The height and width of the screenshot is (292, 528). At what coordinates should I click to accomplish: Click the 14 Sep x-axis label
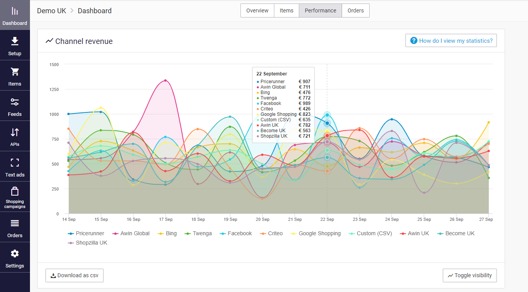click(x=69, y=219)
